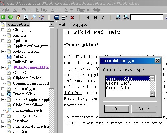Click the open wiki word document icon

[x=26, y=17]
